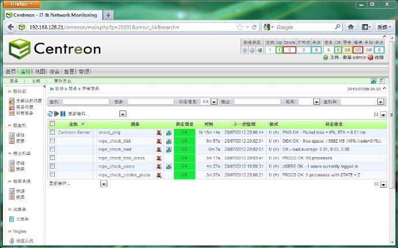398x248 pixels.
Task: Check the checkbox for the nrpe_check_zombie_procs row
Action: 52,174
